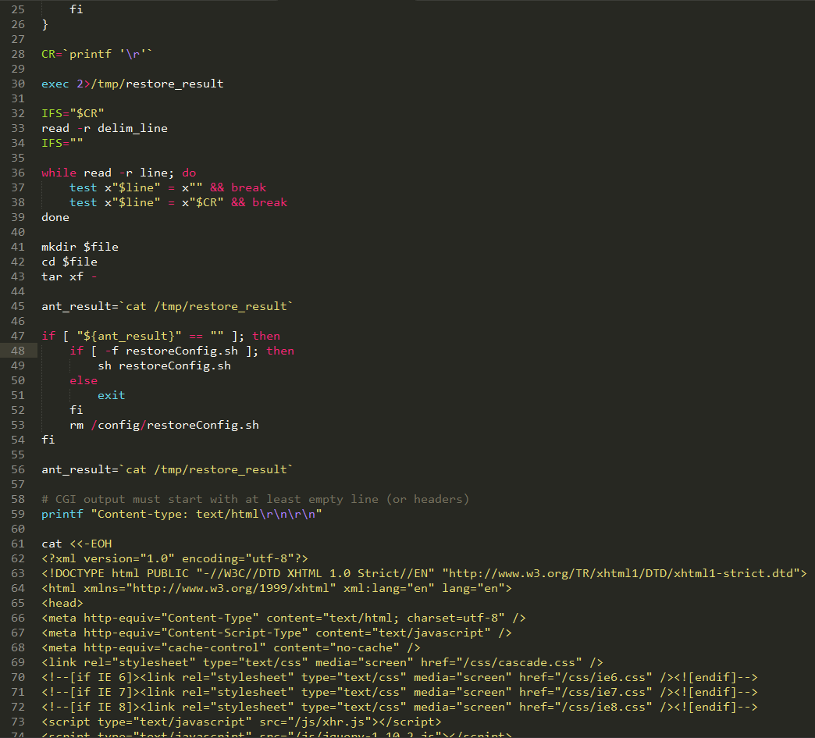Screen dimensions: 815x738
Task: Click the if [ -f restoreConfig.sh ] condition
Action: click(182, 351)
